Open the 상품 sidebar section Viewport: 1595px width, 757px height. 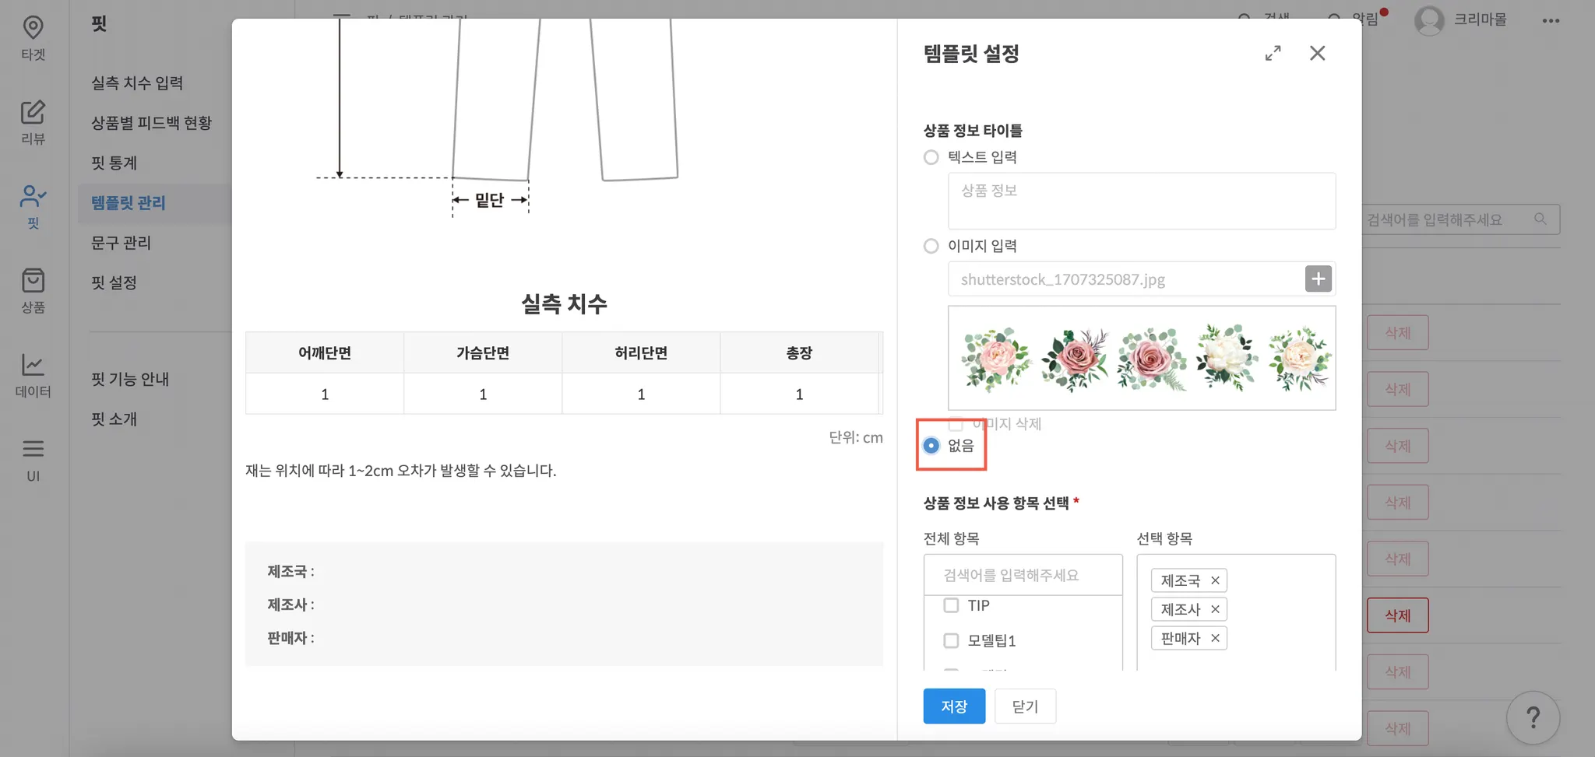pyautogui.click(x=33, y=289)
